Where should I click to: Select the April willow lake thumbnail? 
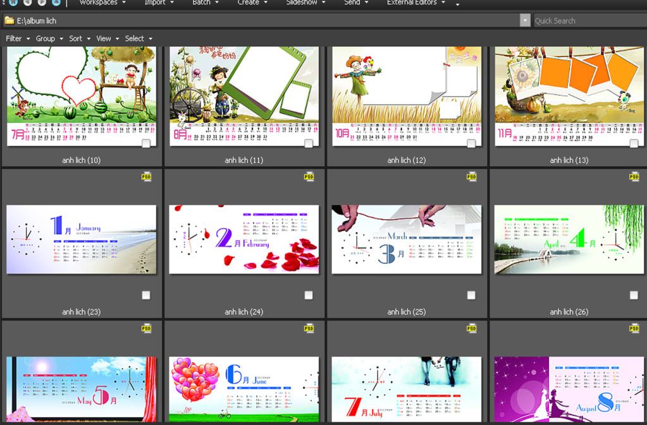click(569, 239)
